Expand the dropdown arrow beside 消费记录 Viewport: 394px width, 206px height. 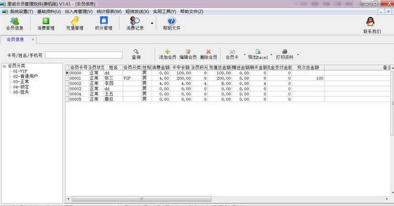click(x=152, y=23)
